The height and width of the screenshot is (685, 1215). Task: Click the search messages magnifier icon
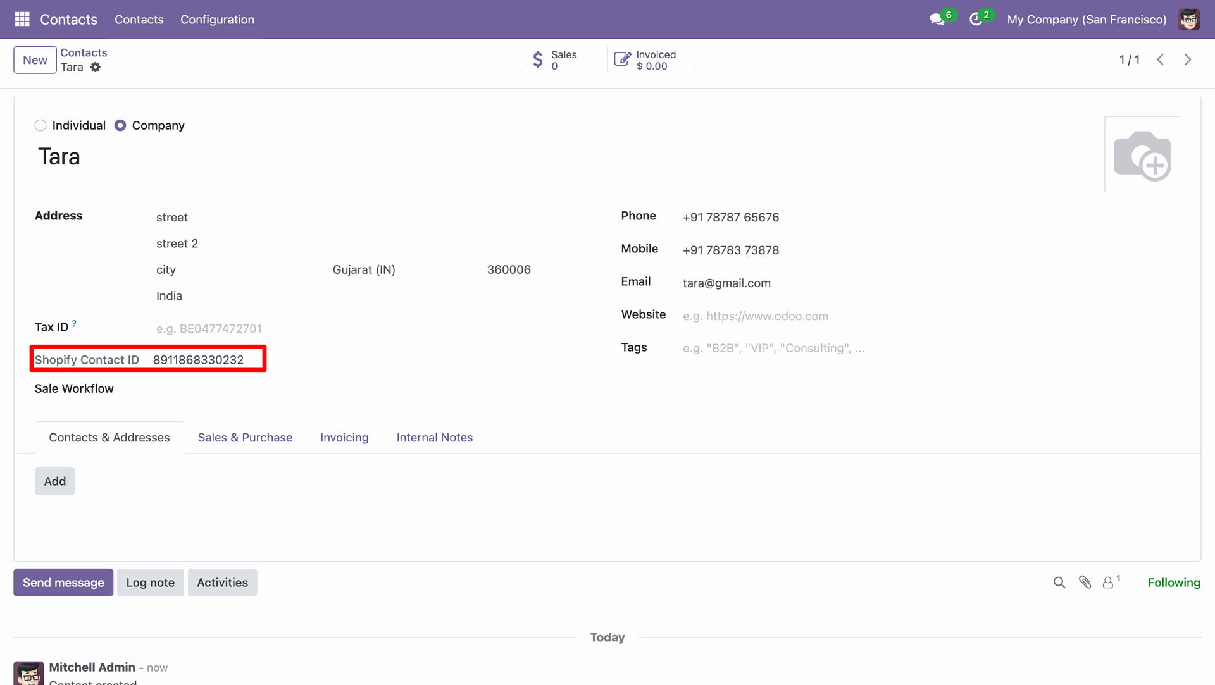tap(1059, 583)
